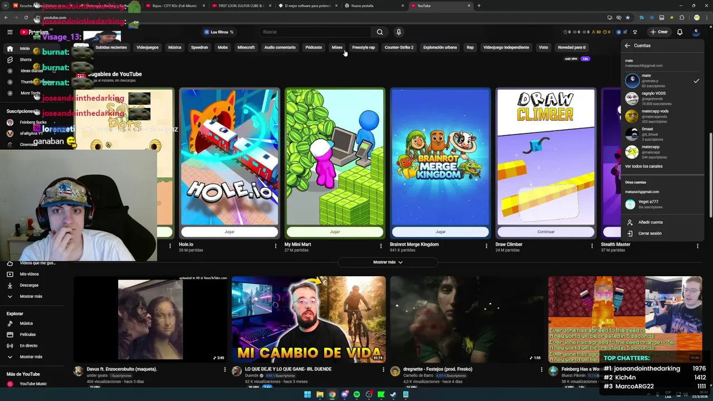Select the Subidas recientes chip
The height and width of the screenshot is (401, 713).
click(x=111, y=47)
